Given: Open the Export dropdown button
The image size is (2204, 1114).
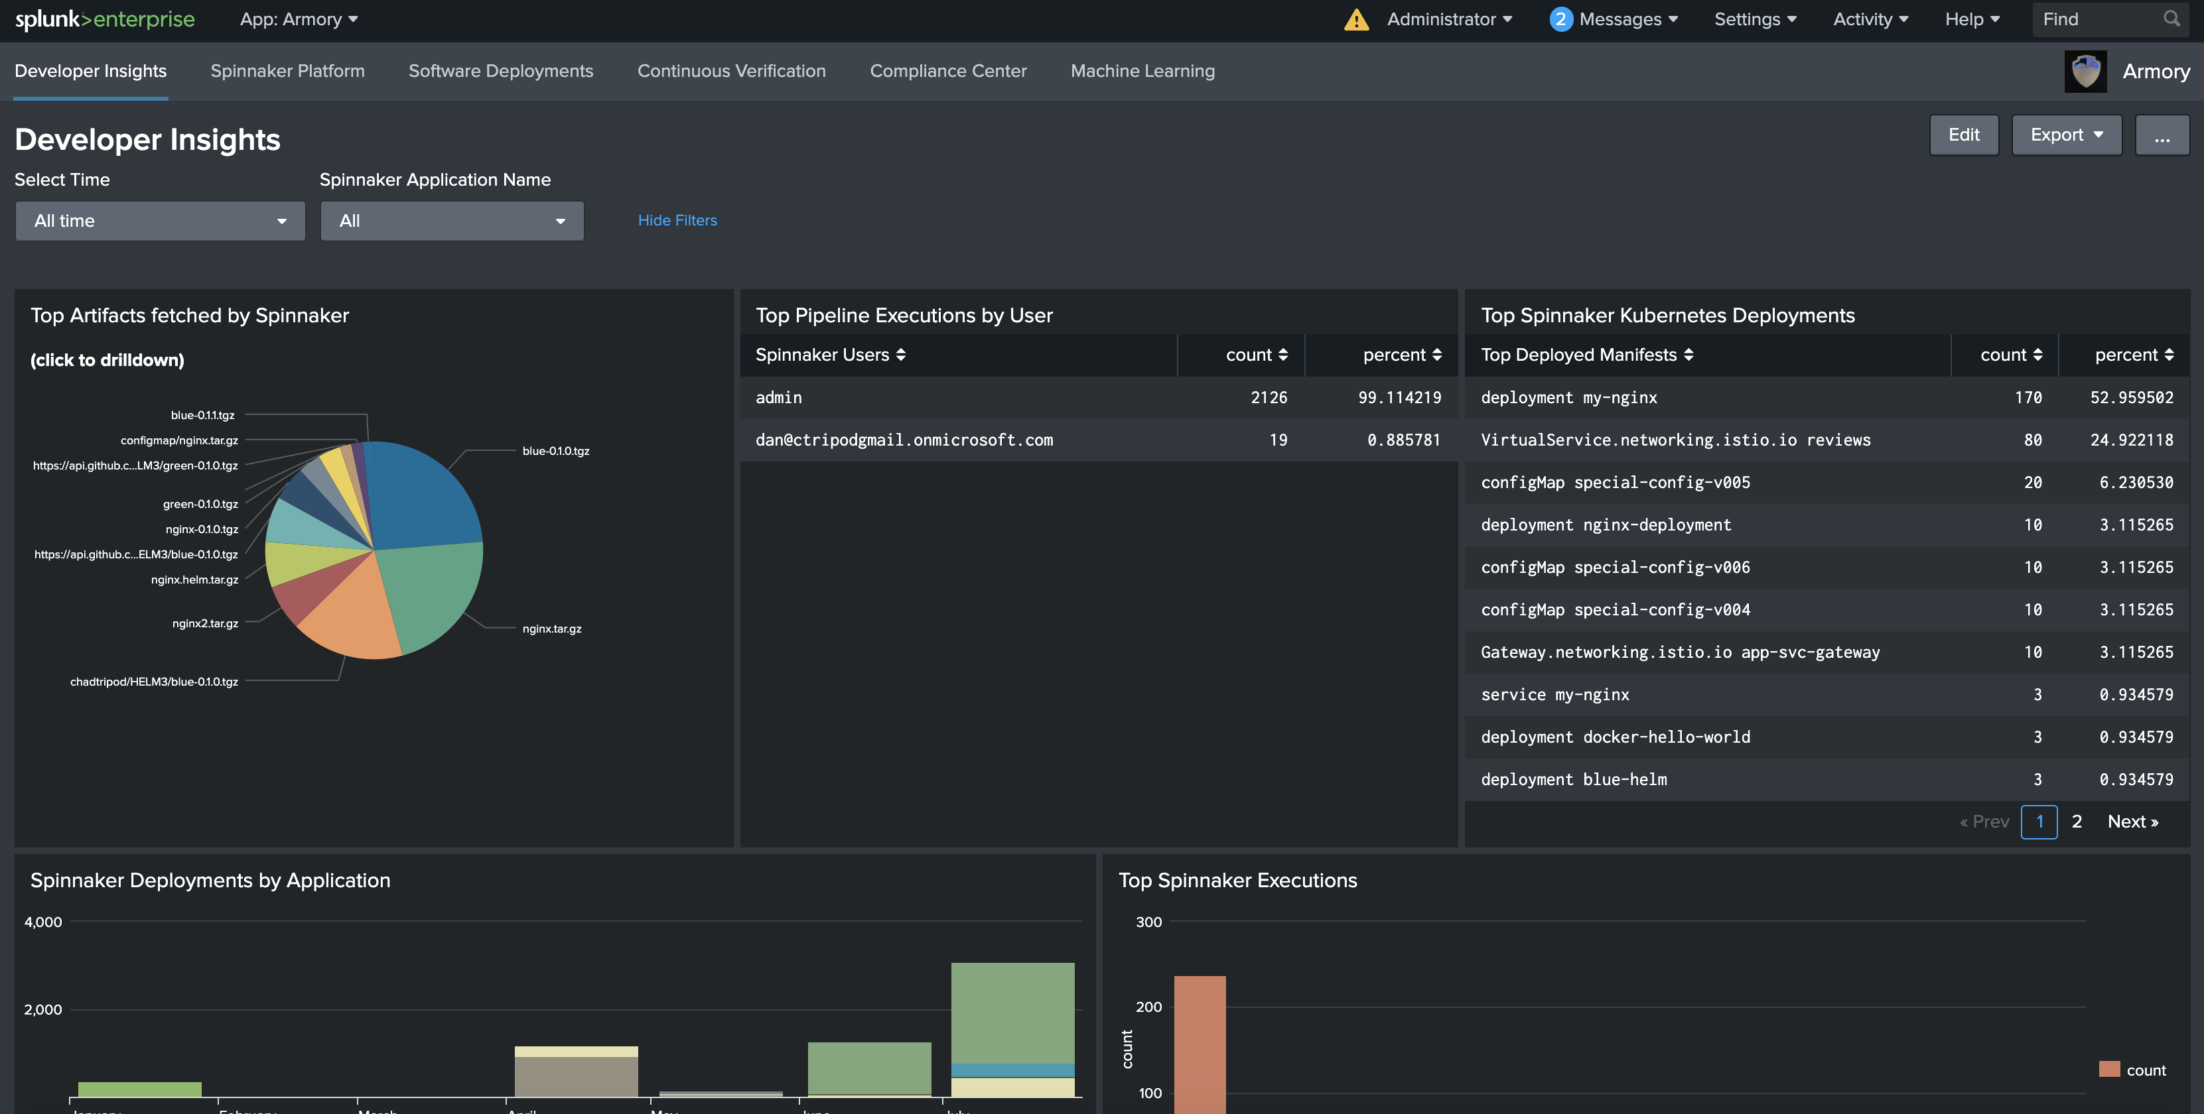Looking at the screenshot, I should pyautogui.click(x=2066, y=135).
